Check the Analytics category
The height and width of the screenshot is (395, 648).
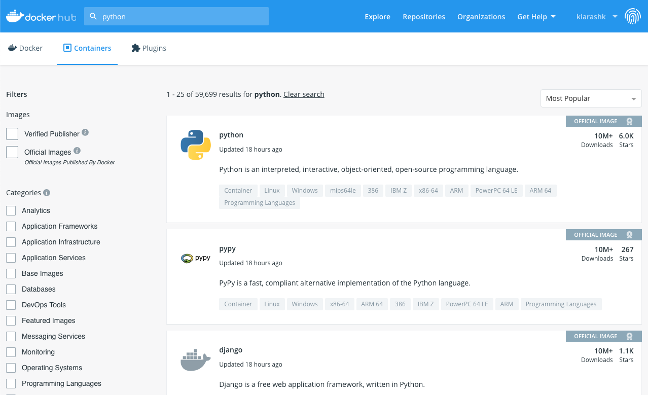(11, 210)
